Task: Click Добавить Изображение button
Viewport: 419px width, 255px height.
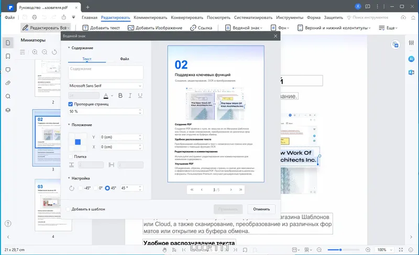Action: pos(155,28)
